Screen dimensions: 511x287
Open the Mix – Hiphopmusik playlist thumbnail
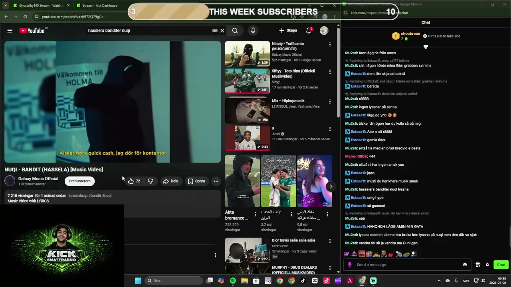click(x=248, y=110)
